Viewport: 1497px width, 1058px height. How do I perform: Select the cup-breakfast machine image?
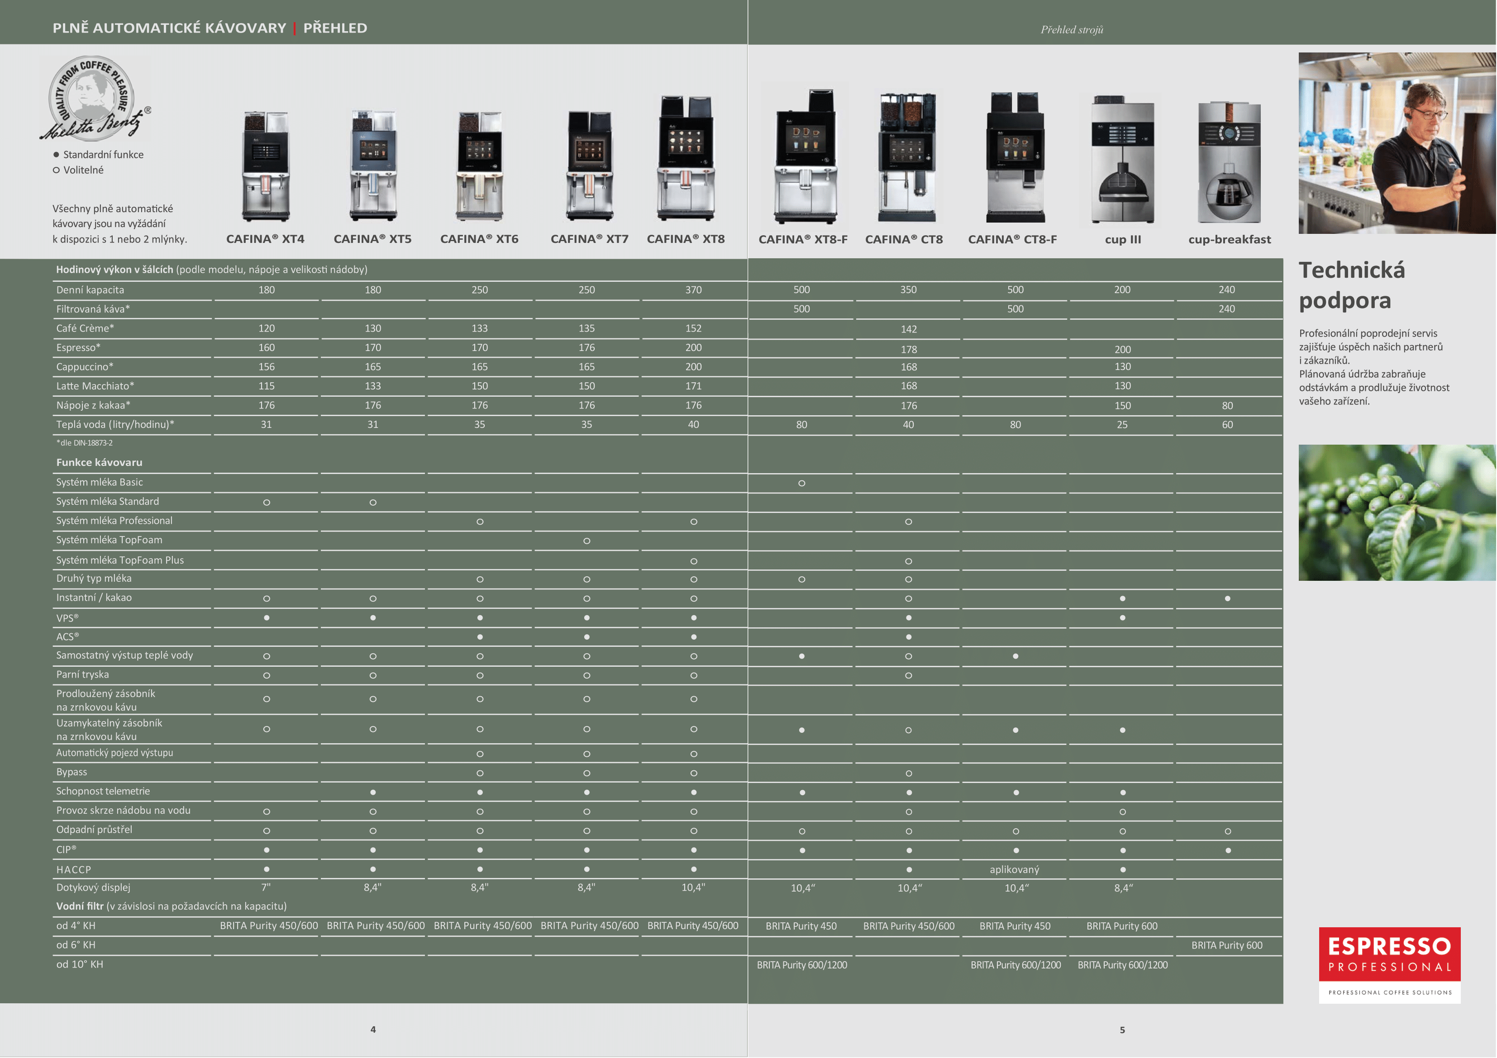(1229, 162)
